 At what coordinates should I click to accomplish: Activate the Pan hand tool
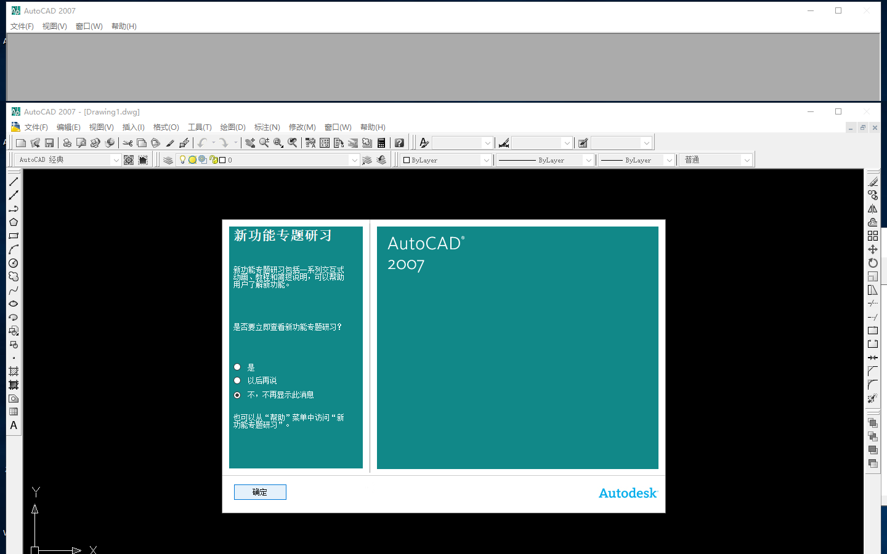click(249, 143)
